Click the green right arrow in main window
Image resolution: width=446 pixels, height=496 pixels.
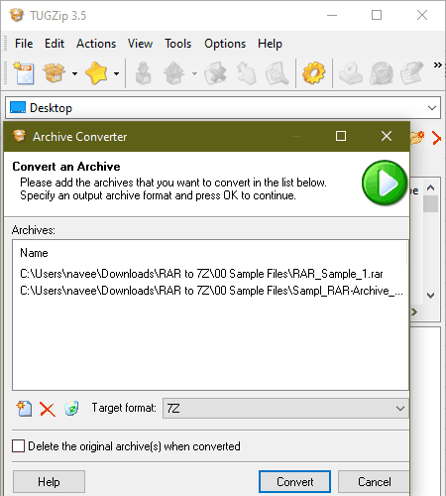pyautogui.click(x=414, y=311)
